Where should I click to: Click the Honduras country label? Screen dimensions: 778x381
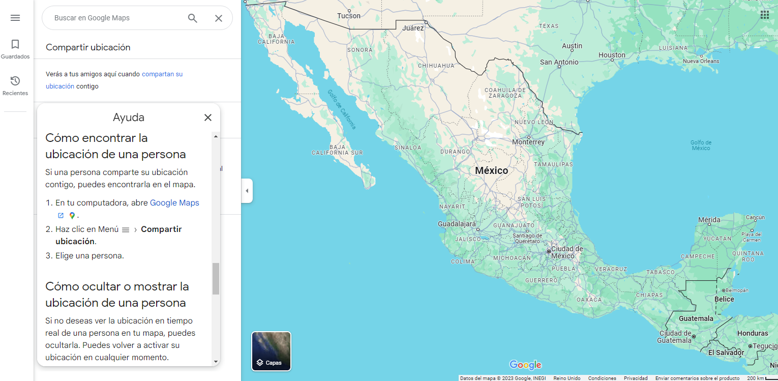click(753, 333)
